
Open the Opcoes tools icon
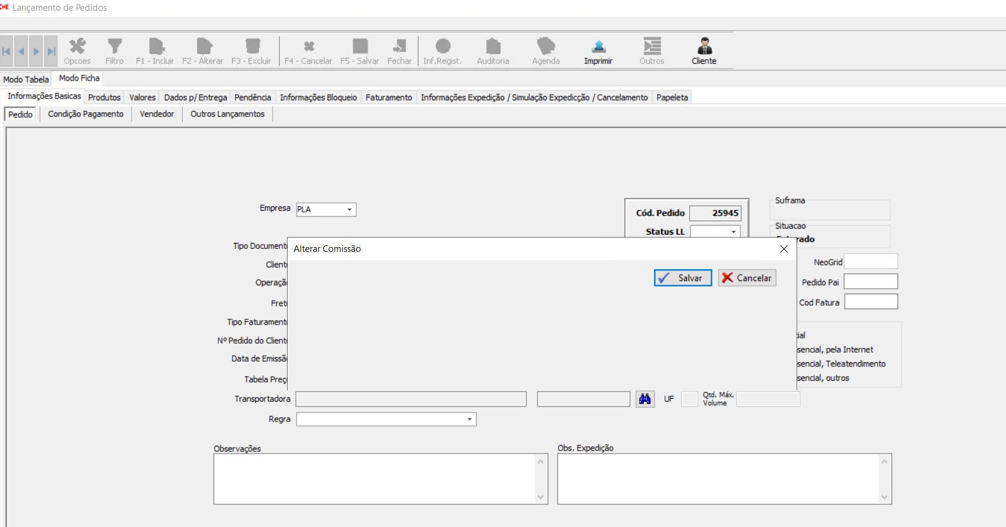point(77,47)
